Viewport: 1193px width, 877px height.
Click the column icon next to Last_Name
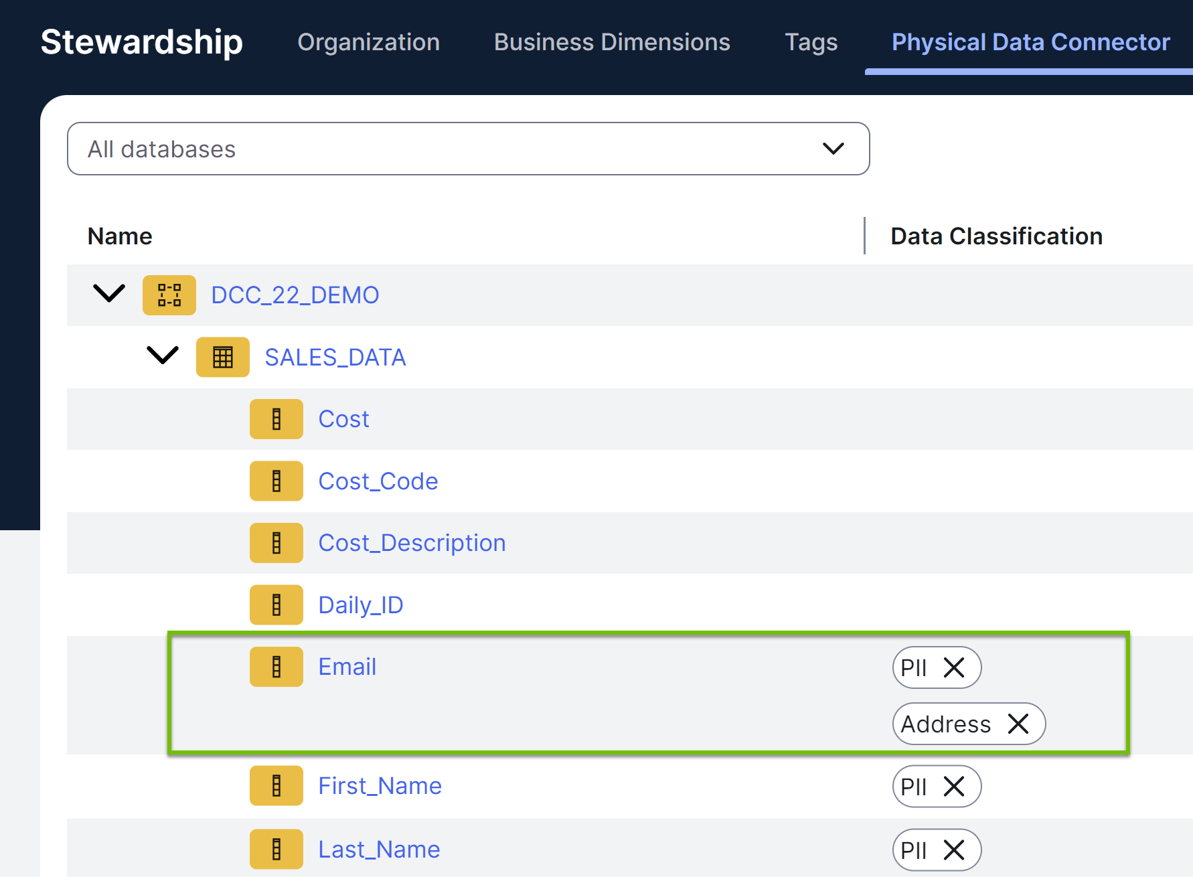pyautogui.click(x=276, y=849)
